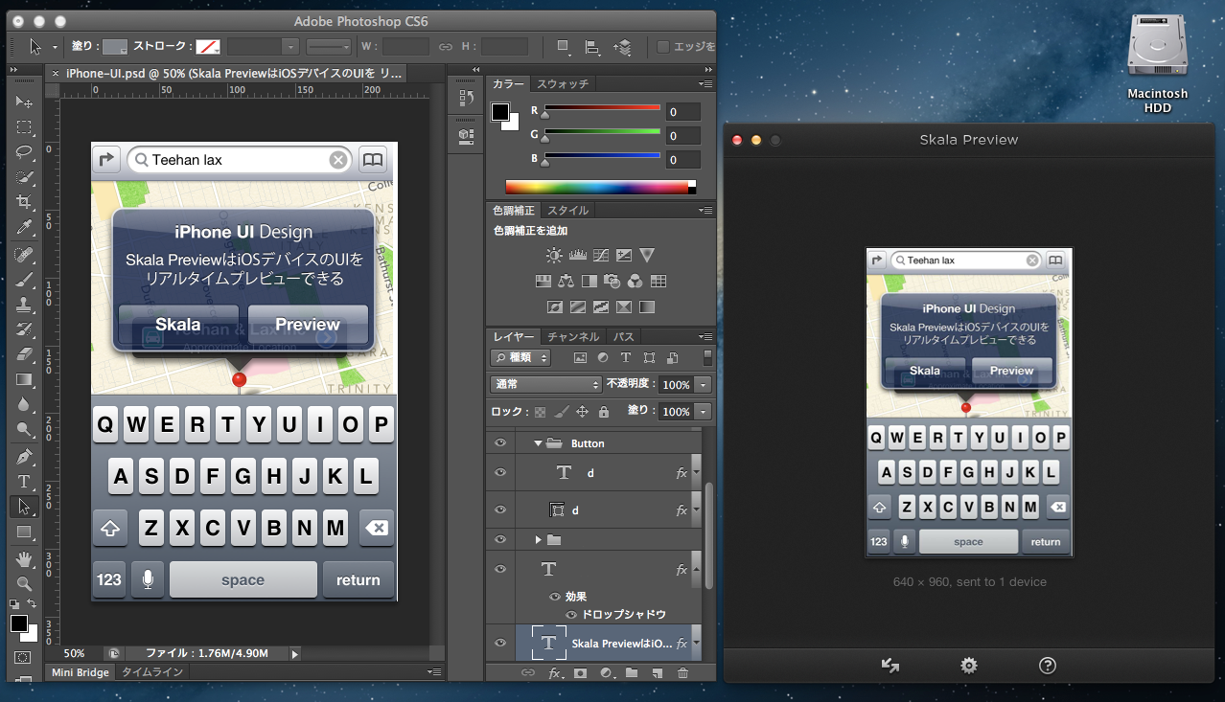1225x702 pixels.
Task: Add a Levels adjustment
Action: click(x=577, y=255)
